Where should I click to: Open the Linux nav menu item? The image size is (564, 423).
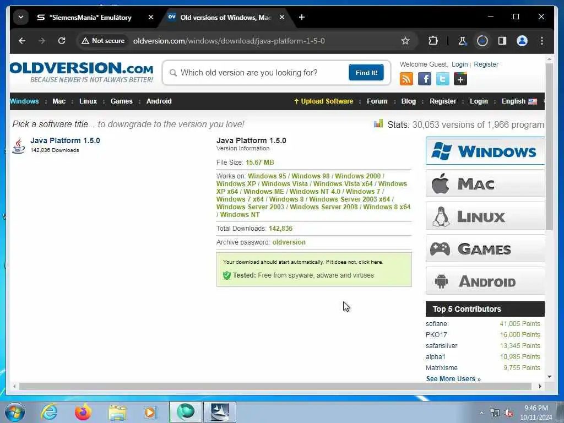88,101
